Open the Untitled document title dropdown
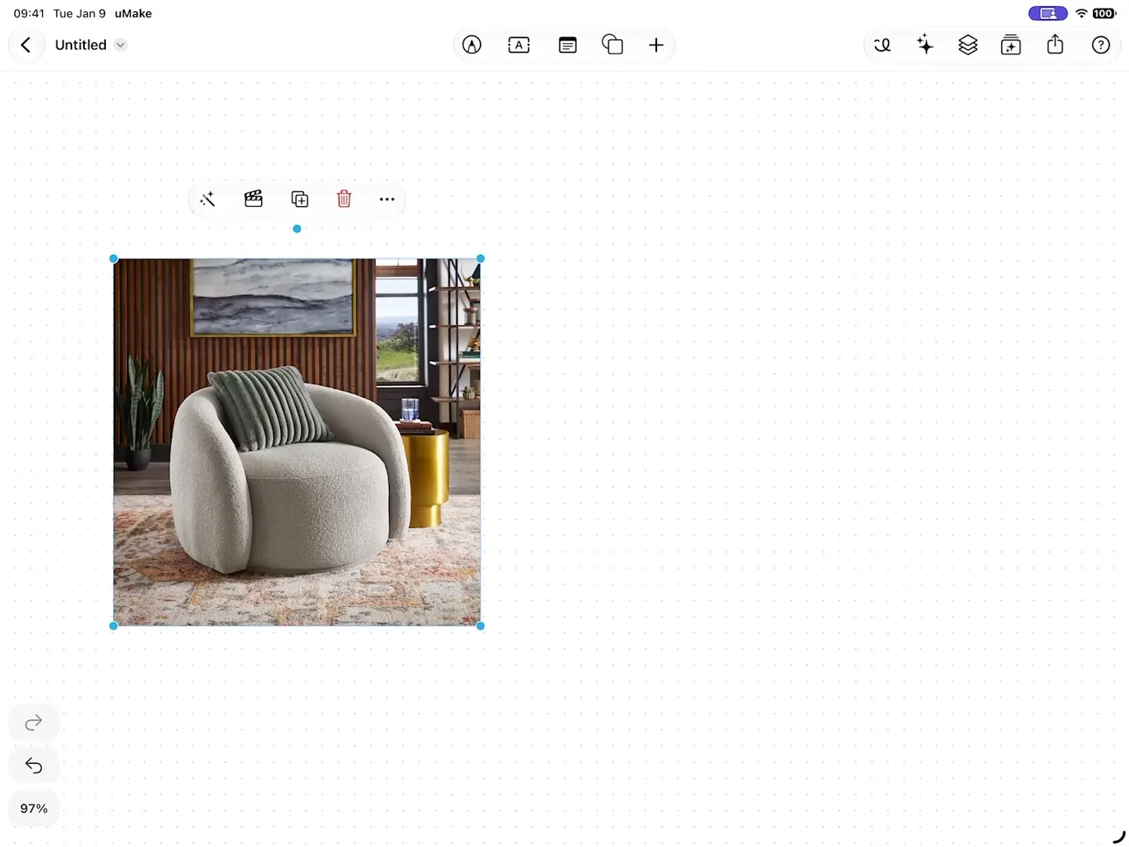The width and height of the screenshot is (1129, 847). click(120, 45)
